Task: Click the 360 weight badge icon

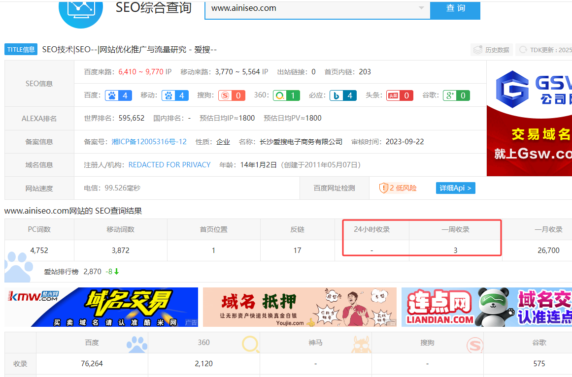Action: coord(286,95)
